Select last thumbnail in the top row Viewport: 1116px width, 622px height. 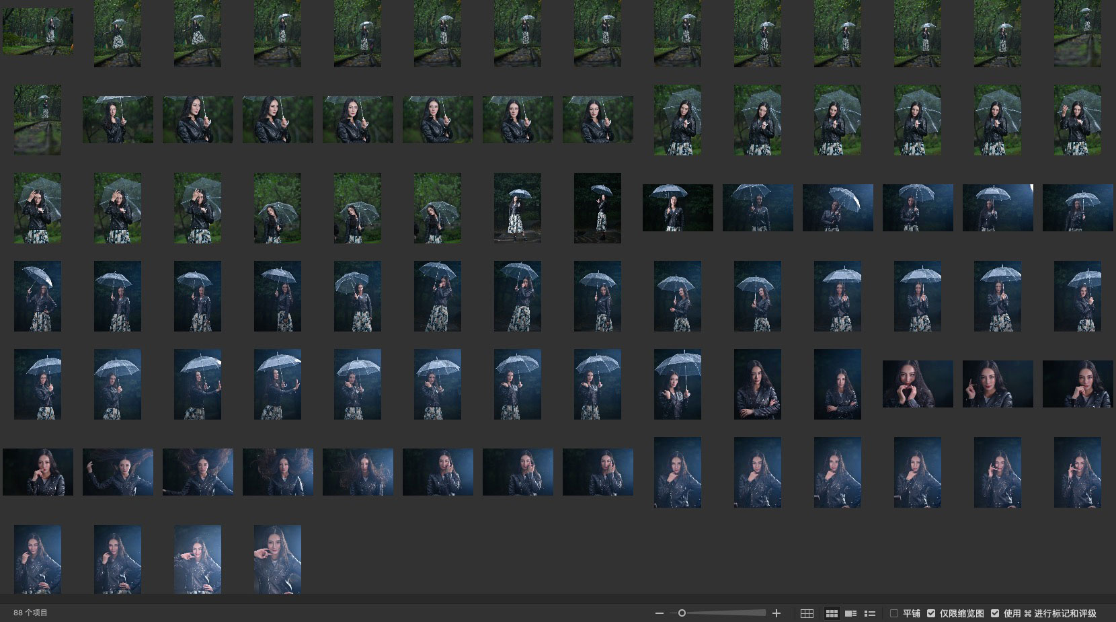(1077, 32)
